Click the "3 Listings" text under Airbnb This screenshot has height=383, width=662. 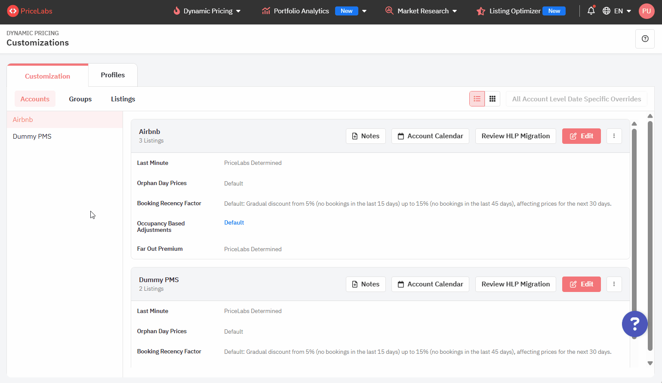coord(151,141)
